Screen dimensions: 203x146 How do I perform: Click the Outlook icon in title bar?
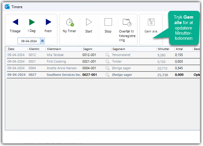pyautogui.click(x=7, y=7)
